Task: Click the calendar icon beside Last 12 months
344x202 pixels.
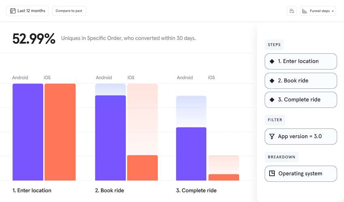Action: click(x=13, y=11)
